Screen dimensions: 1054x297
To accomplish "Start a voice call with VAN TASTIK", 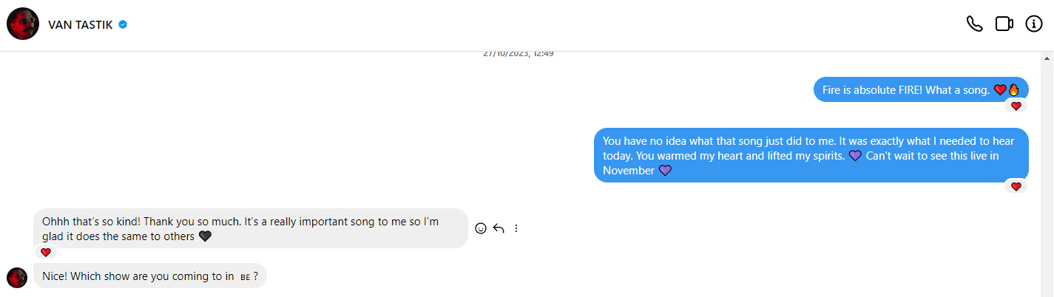I will (974, 24).
